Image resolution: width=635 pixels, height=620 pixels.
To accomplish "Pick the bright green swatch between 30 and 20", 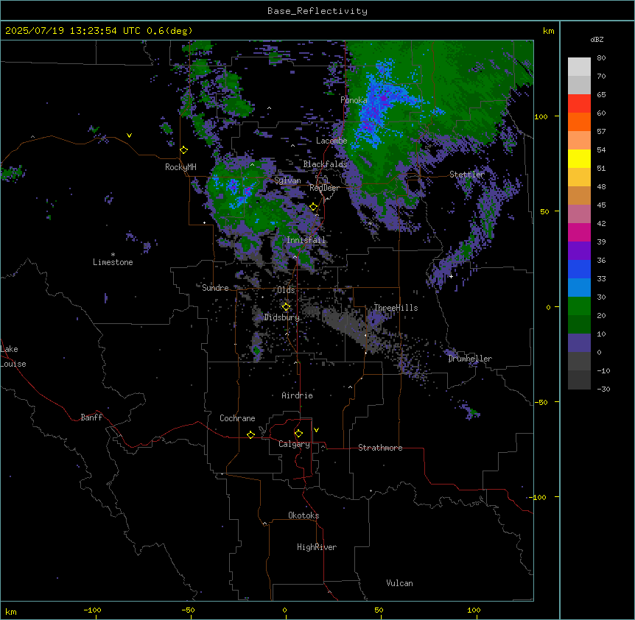I will [x=579, y=306].
